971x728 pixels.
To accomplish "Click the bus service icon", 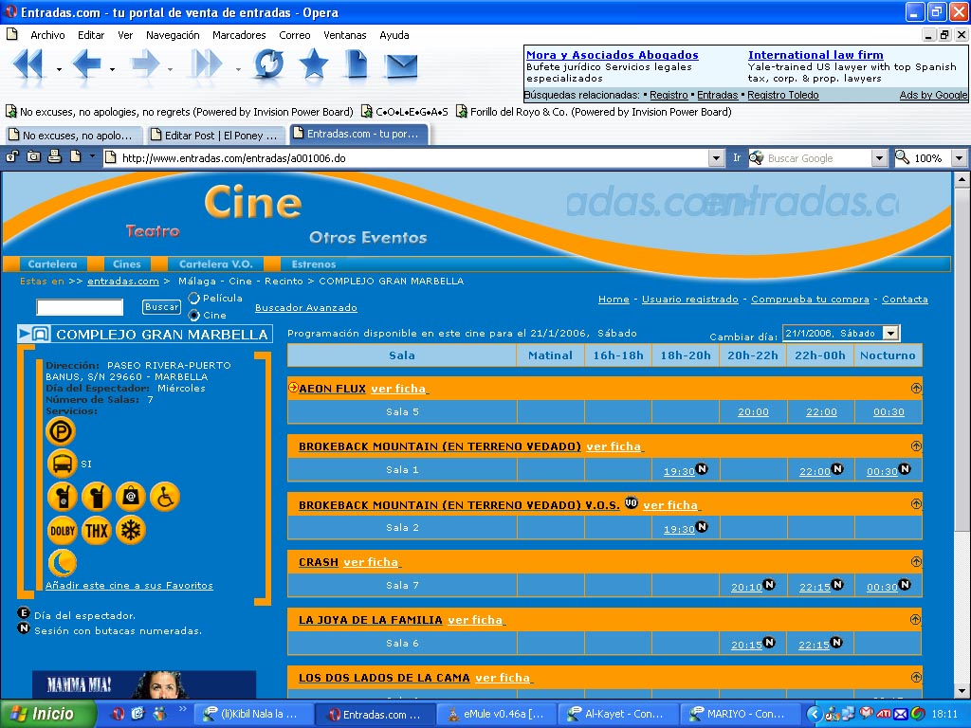I will 62,464.
